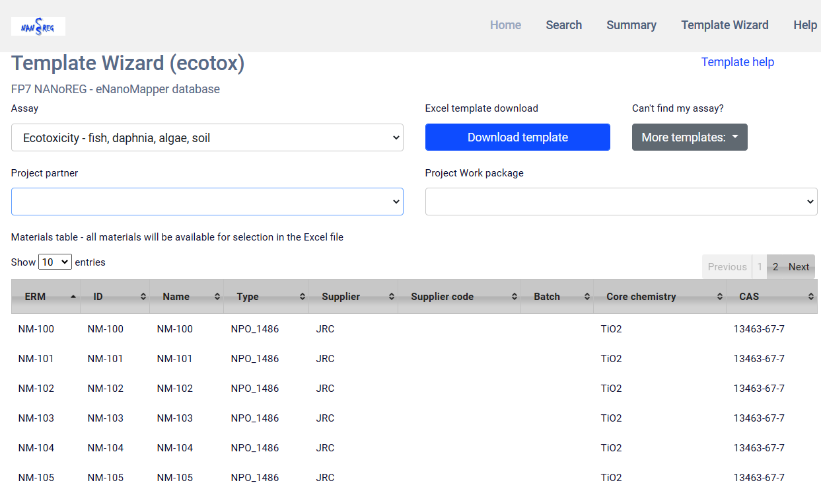This screenshot has width=821, height=491.
Task: Sort table by Supplier code column
Action: click(x=459, y=297)
